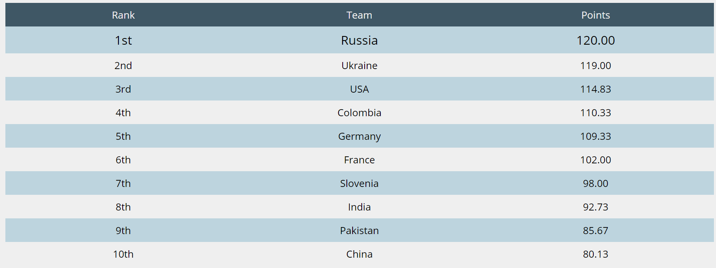Click the 114.83 points value
This screenshot has width=716, height=268.
click(x=595, y=89)
